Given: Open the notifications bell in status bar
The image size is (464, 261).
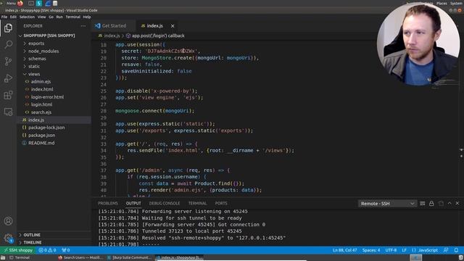Looking at the screenshot, I should pyautogui.click(x=456, y=250).
